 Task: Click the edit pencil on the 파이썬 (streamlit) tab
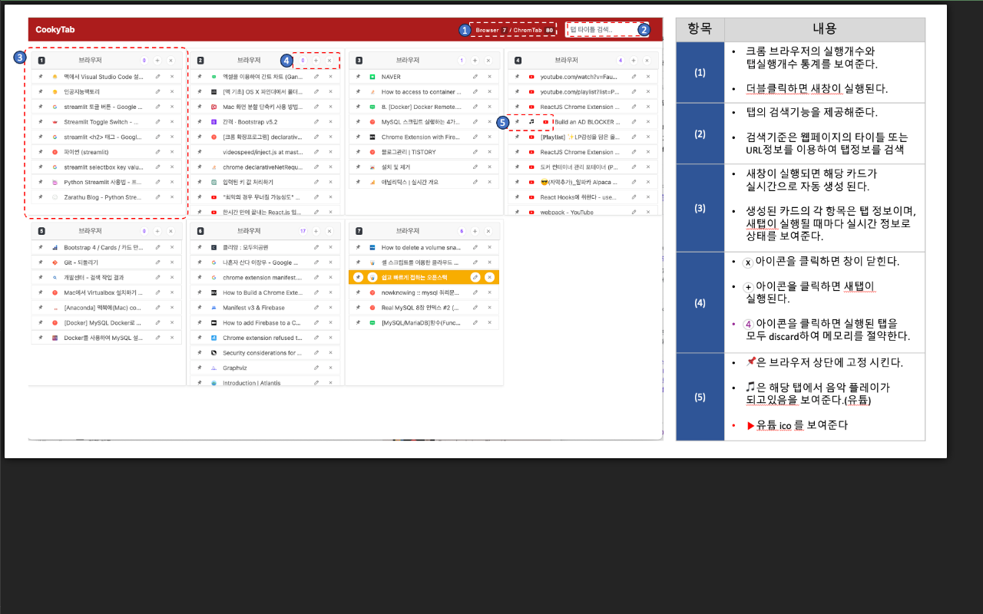point(157,152)
